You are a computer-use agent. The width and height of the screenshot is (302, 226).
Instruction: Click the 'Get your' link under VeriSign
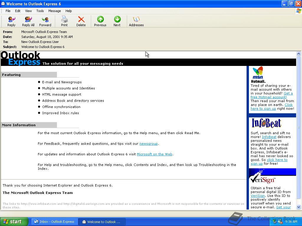[x=283, y=207]
